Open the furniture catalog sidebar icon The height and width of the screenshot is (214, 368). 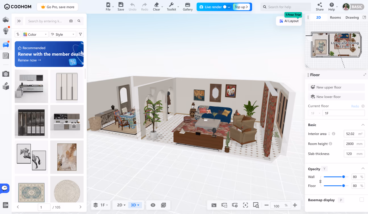click(6, 44)
